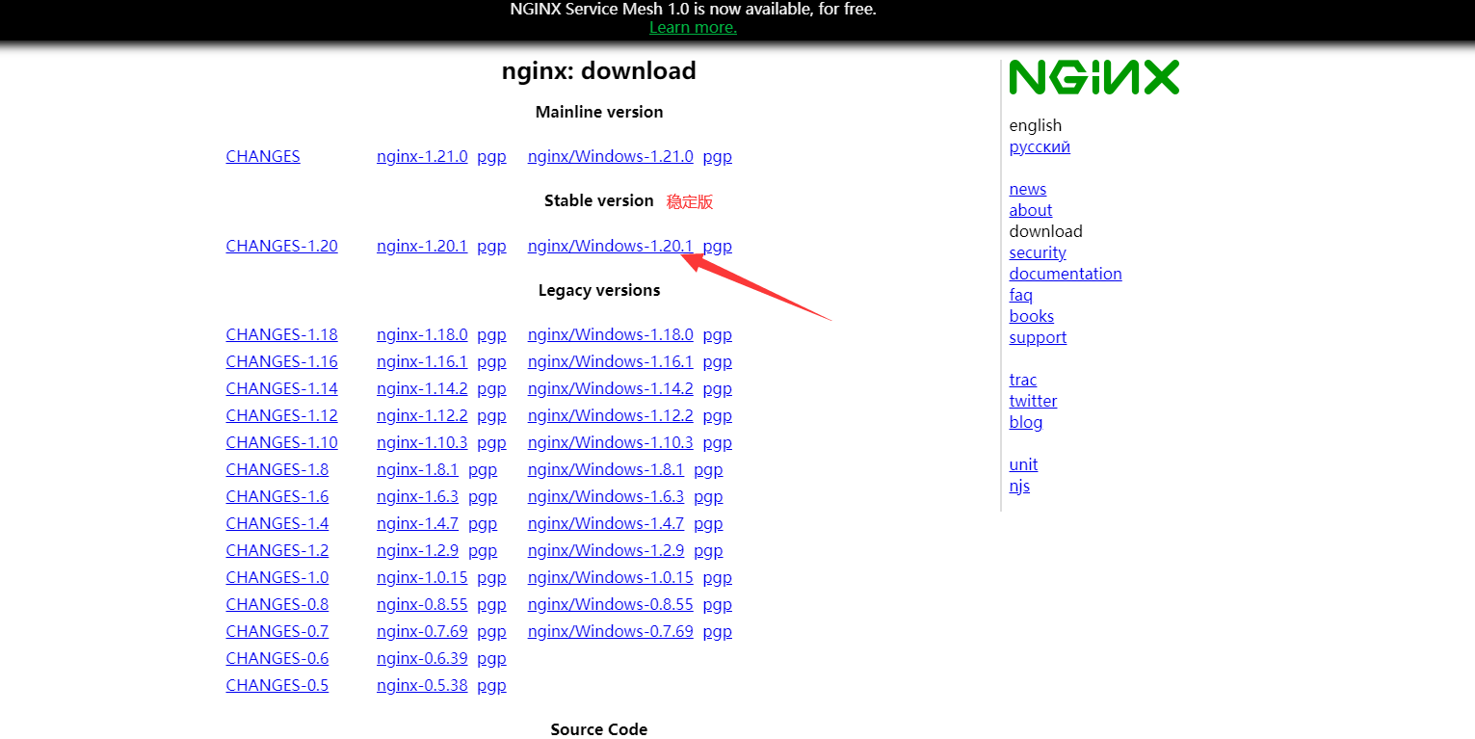Download nginx-1.8.1 source

[x=417, y=469]
